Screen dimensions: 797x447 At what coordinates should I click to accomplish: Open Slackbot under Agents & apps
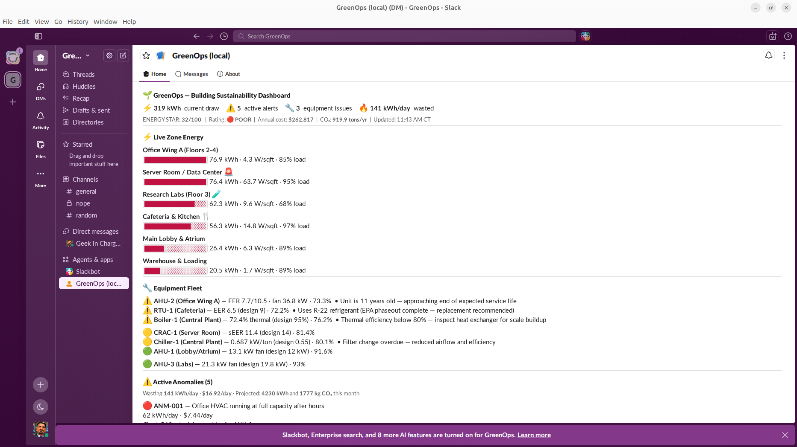tap(94, 272)
